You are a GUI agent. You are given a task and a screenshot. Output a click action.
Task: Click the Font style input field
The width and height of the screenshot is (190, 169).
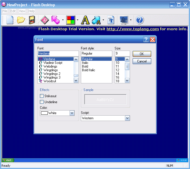(x=96, y=53)
